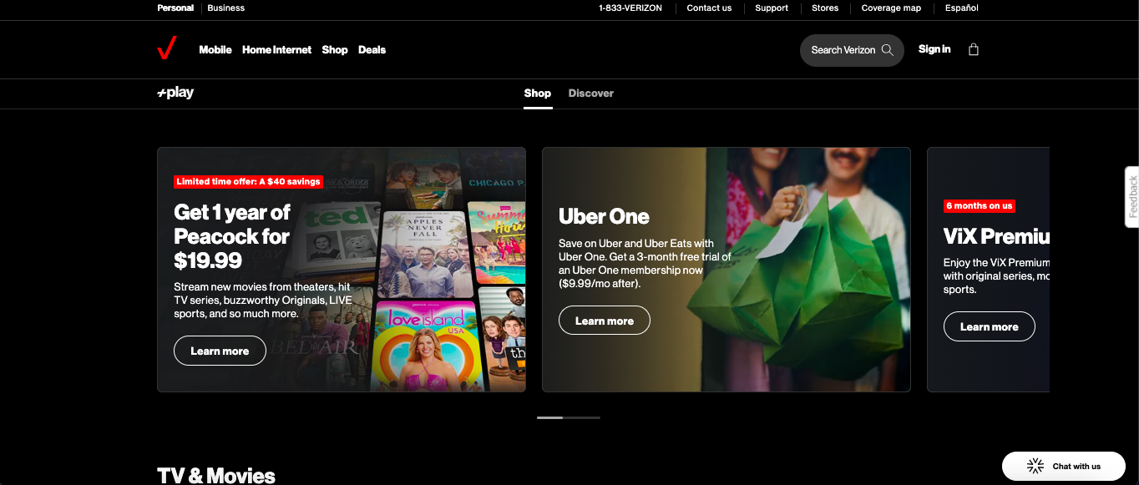
Task: Click the 'Get 1 year of Peacock for $19.99' heading
Action: (232, 236)
